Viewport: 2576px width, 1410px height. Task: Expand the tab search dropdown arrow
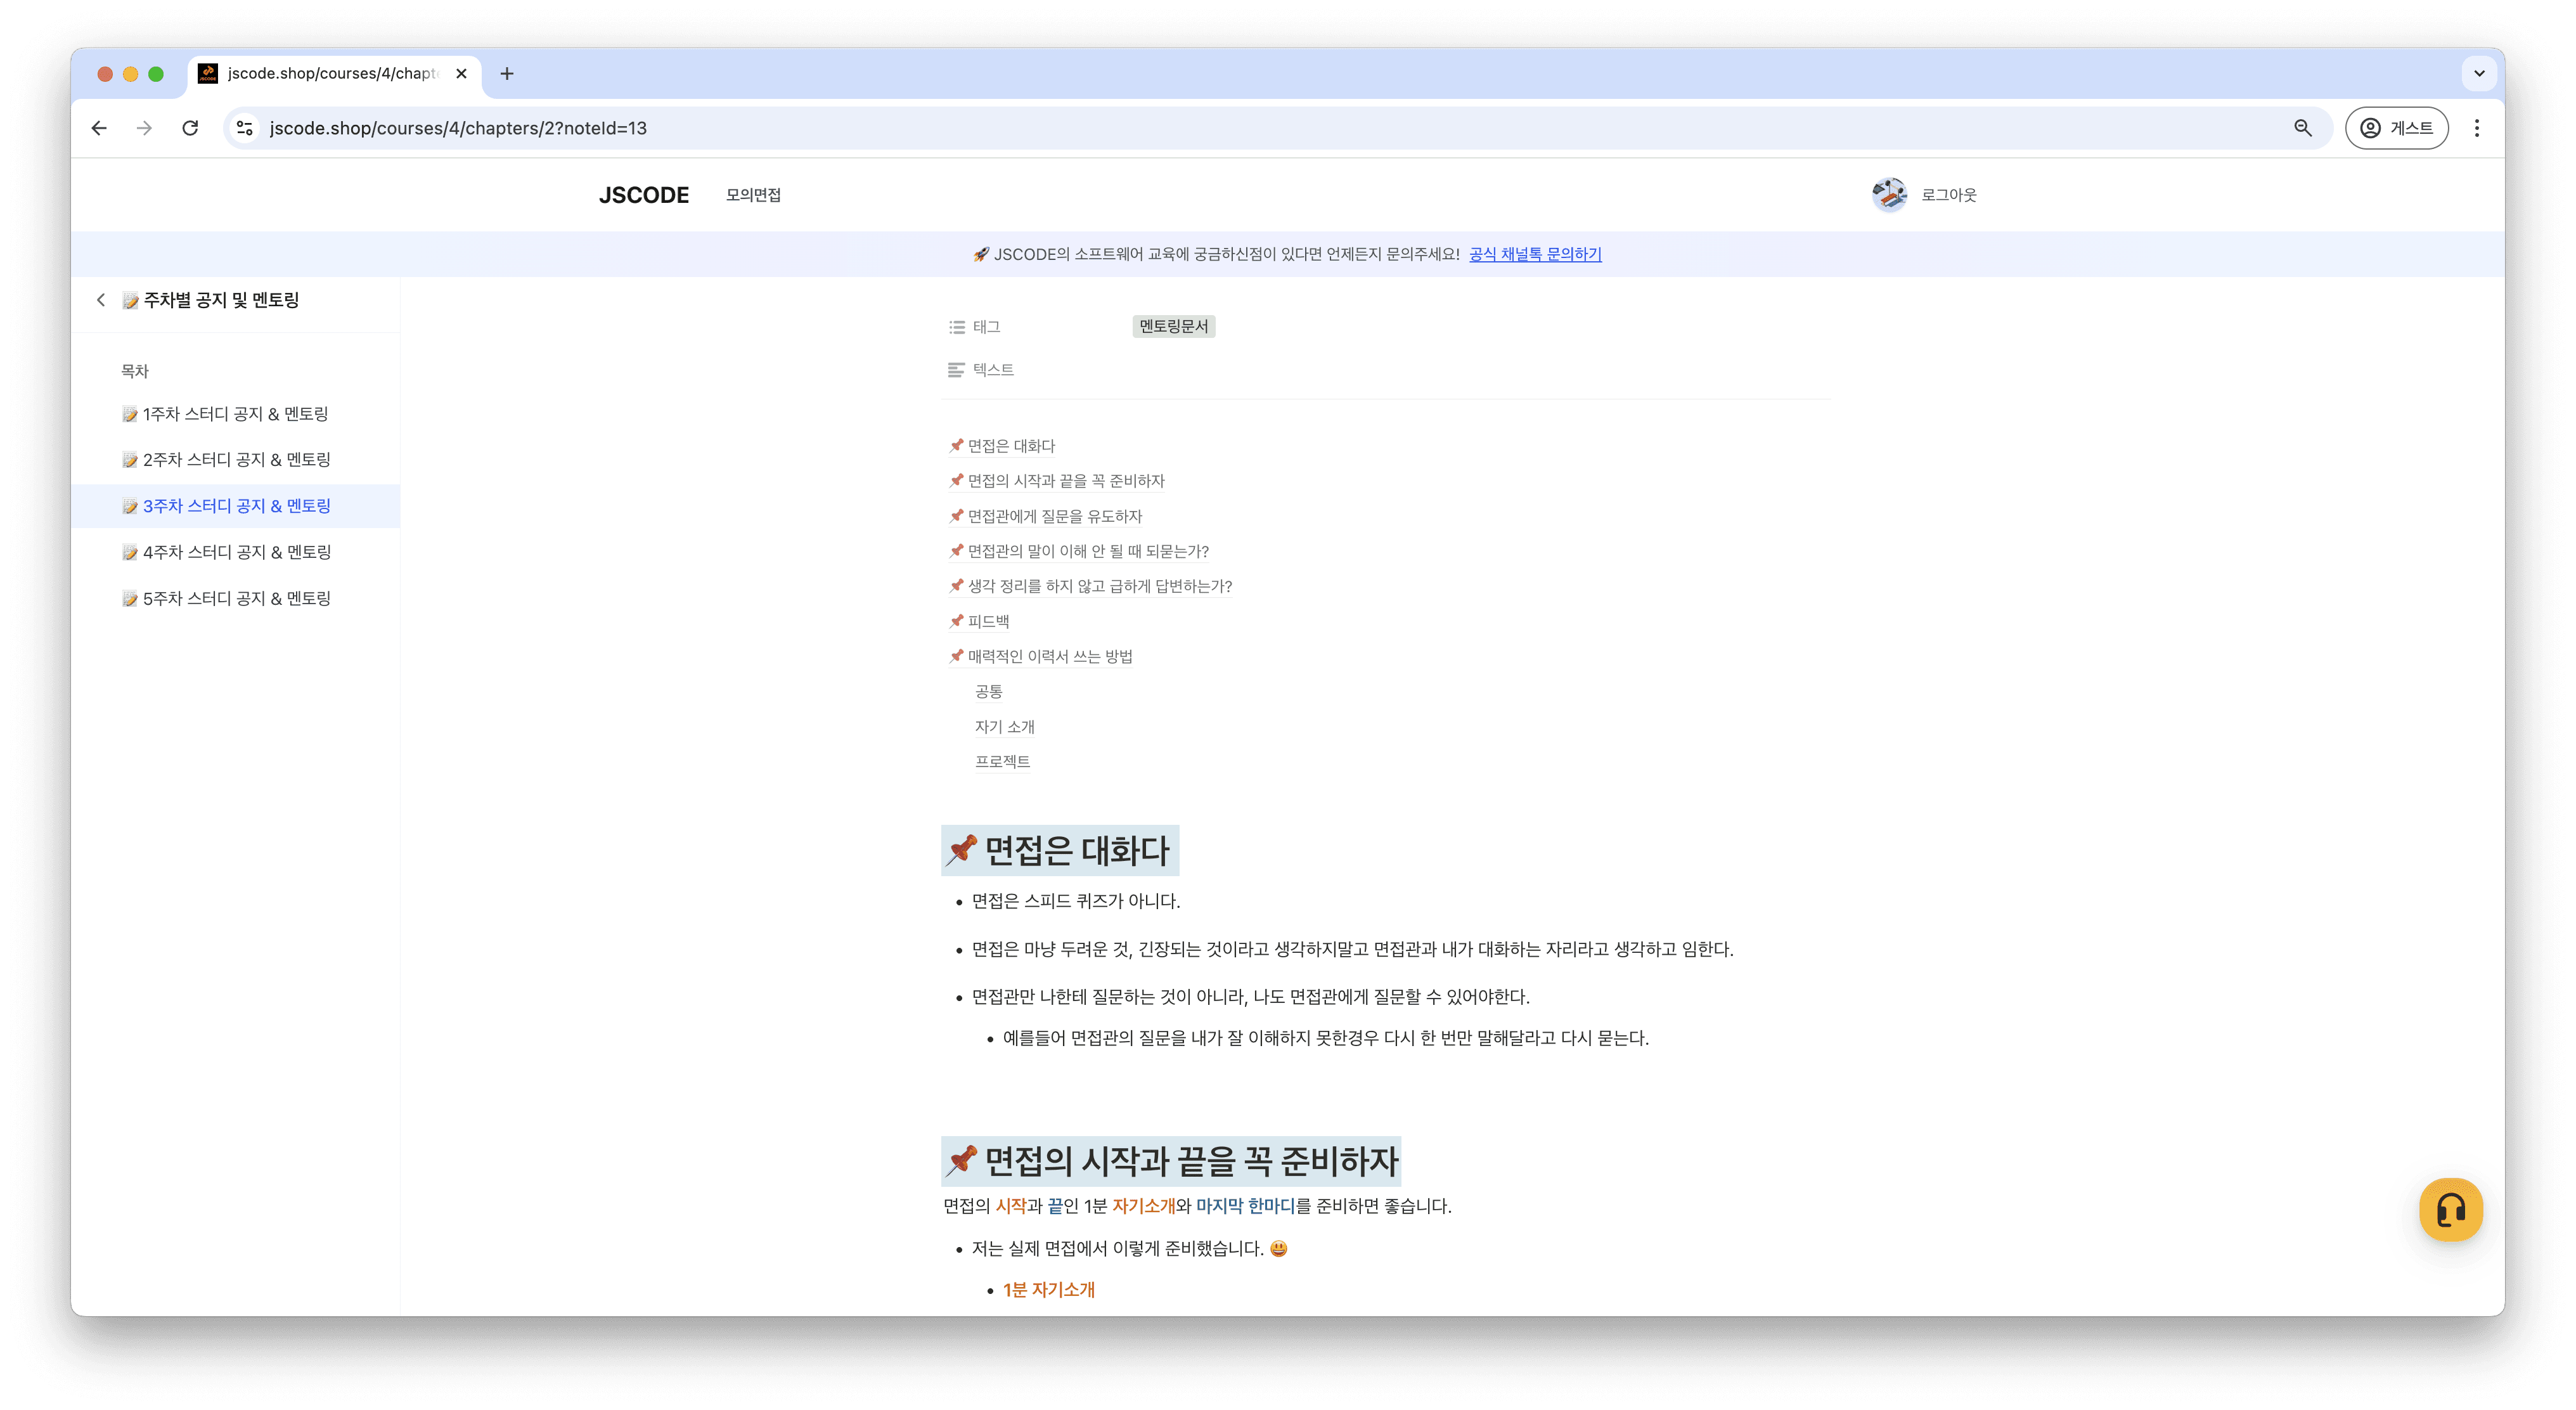[2478, 73]
